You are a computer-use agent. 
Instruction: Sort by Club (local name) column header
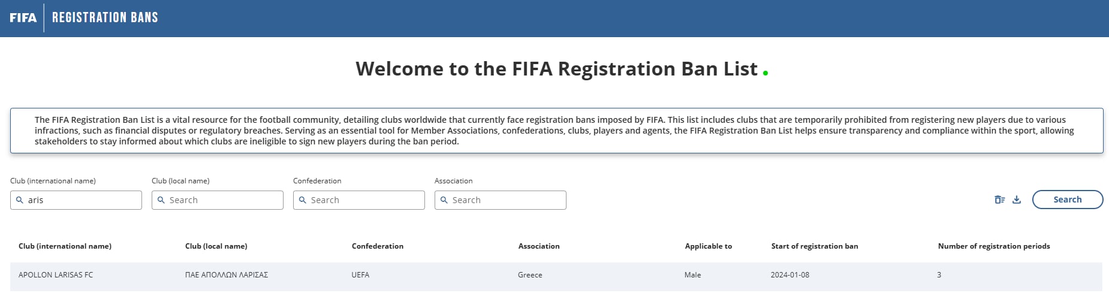216,246
